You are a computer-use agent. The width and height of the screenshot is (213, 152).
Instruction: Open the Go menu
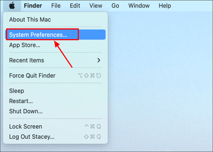tap(115, 6)
